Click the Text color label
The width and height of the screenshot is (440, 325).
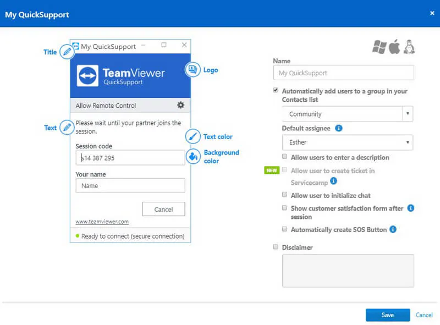218,137
